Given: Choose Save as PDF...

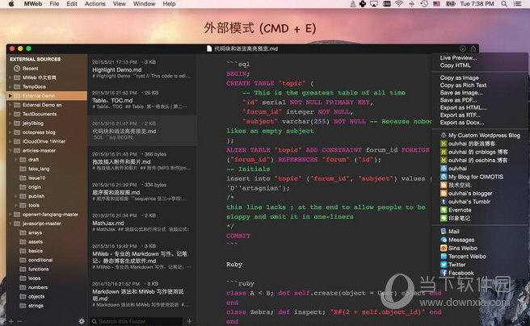Looking at the screenshot, I should [458, 100].
